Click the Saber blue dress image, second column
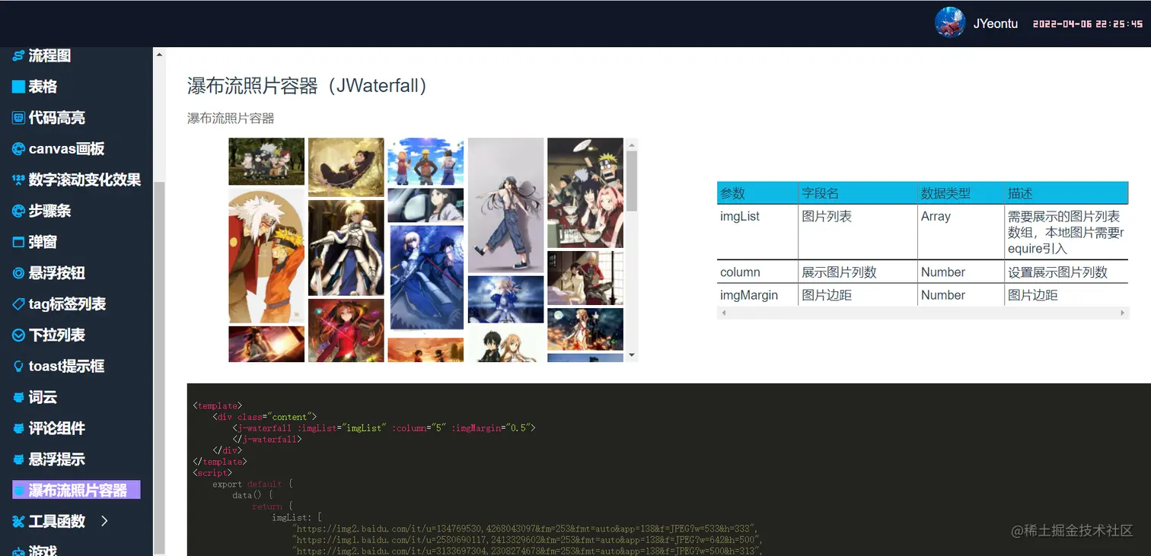The width and height of the screenshot is (1151, 556). (346, 247)
